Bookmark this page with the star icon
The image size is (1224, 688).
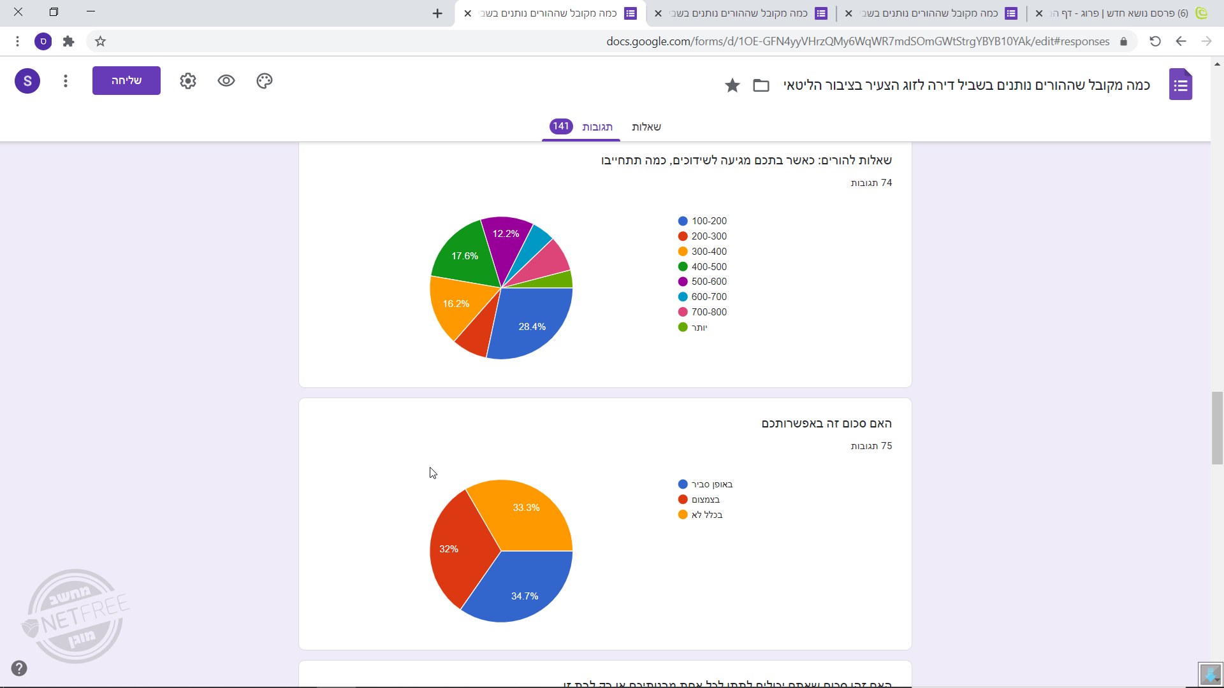tap(100, 41)
